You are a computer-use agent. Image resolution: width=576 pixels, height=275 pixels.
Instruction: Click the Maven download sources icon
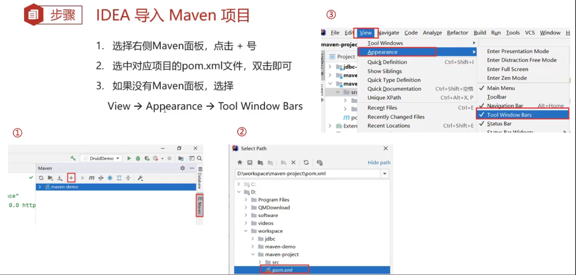coord(60,178)
